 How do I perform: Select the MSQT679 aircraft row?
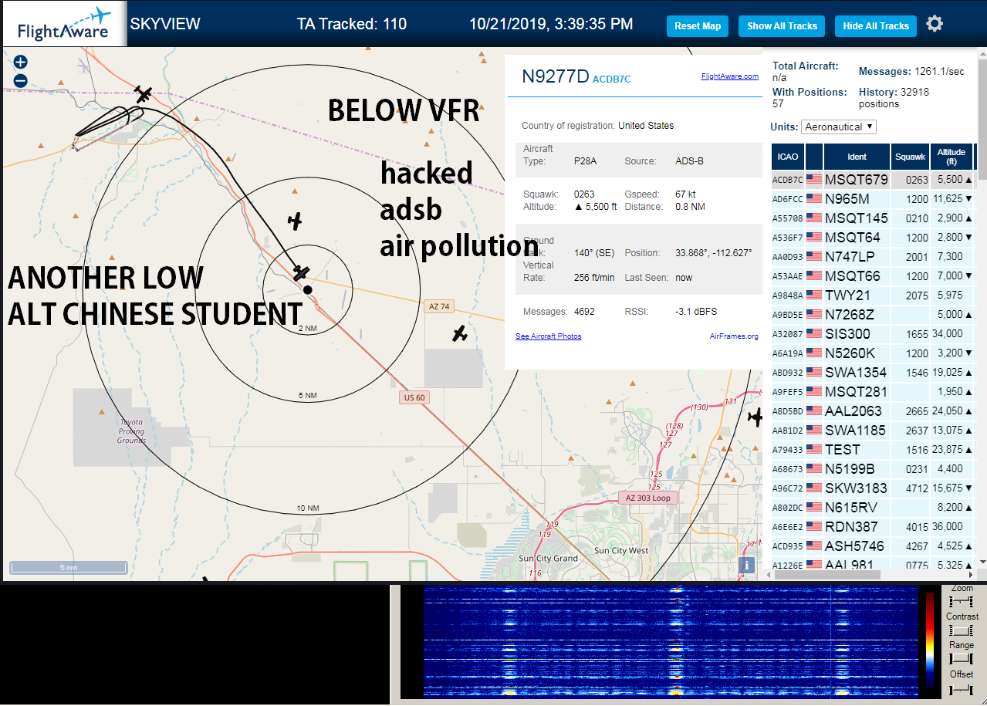pos(873,179)
